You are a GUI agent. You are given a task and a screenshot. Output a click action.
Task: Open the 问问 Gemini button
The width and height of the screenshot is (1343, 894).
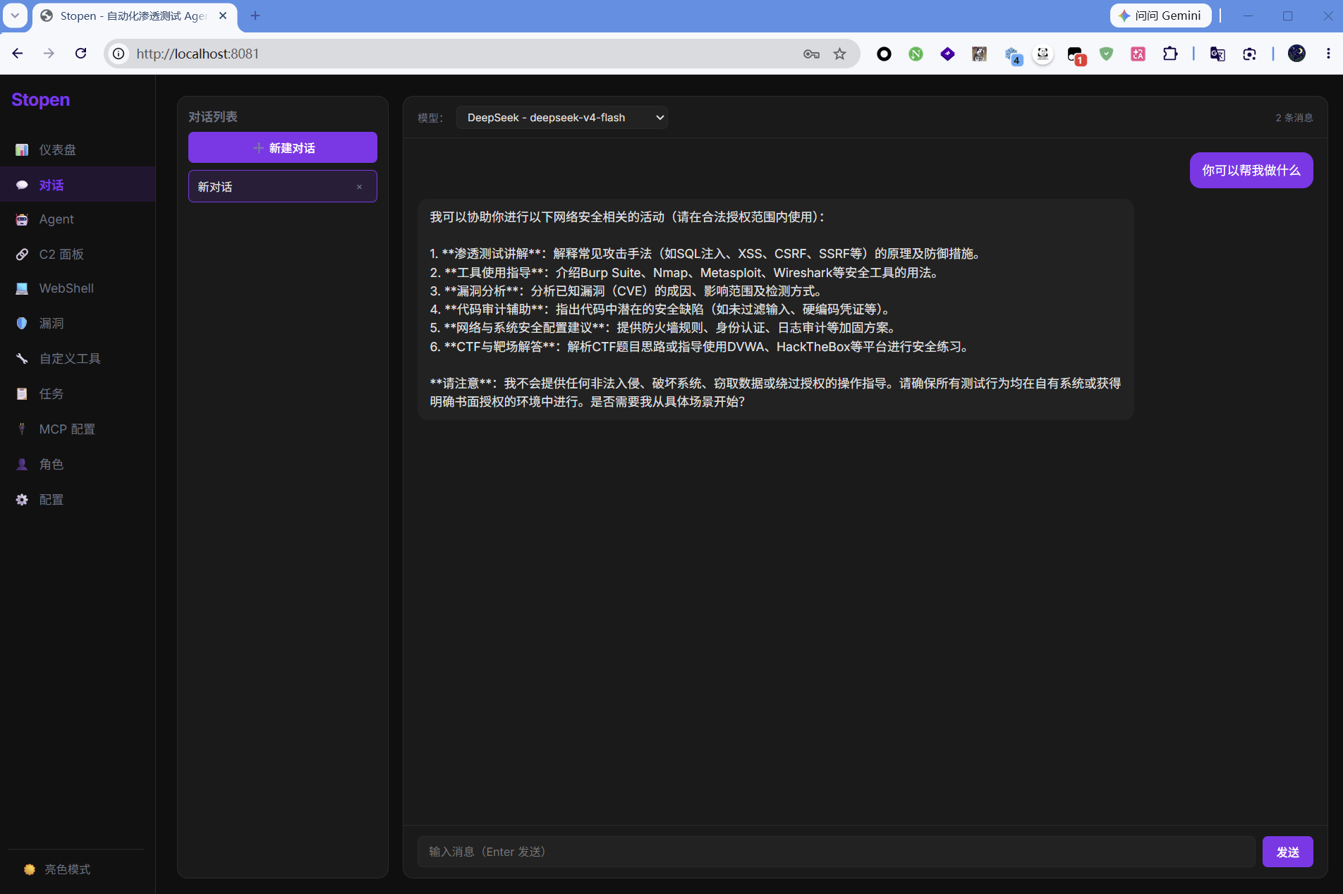click(x=1161, y=16)
